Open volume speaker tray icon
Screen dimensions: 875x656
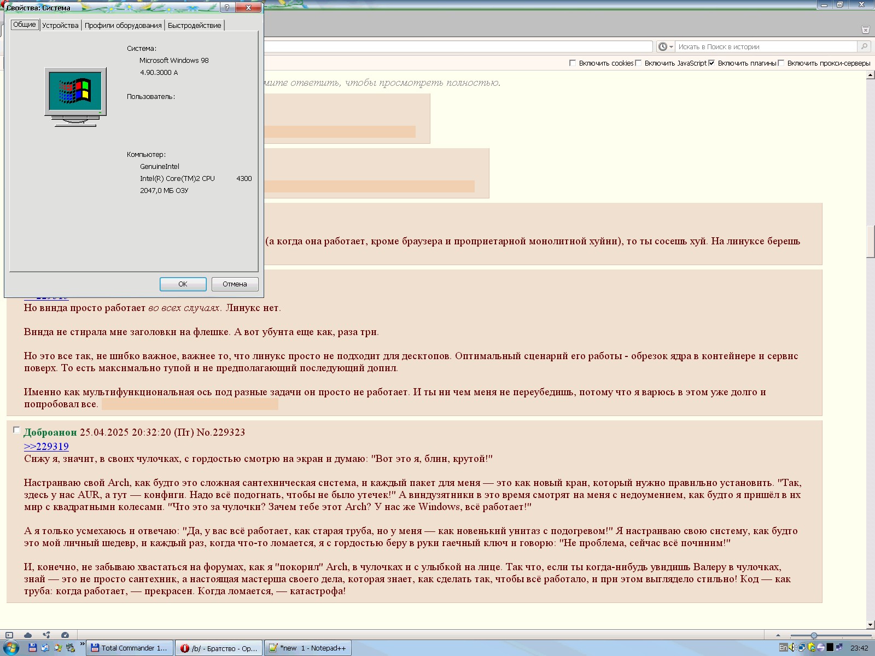(x=792, y=648)
